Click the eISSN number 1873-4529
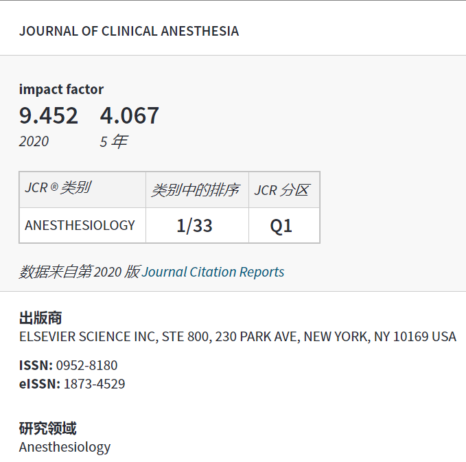Screen dimensions: 466x462 pos(94,384)
